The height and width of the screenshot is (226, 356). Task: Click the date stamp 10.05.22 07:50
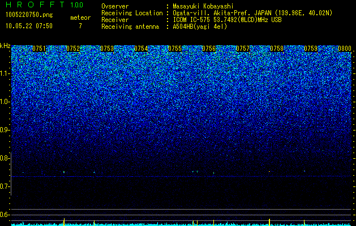(29, 26)
